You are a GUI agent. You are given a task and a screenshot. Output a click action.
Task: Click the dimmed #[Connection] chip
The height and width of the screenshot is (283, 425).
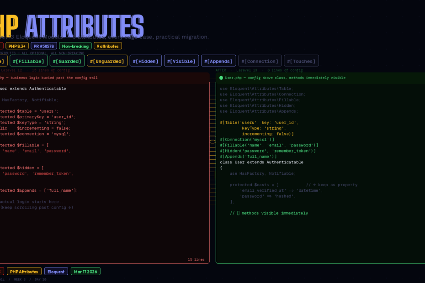click(x=260, y=61)
